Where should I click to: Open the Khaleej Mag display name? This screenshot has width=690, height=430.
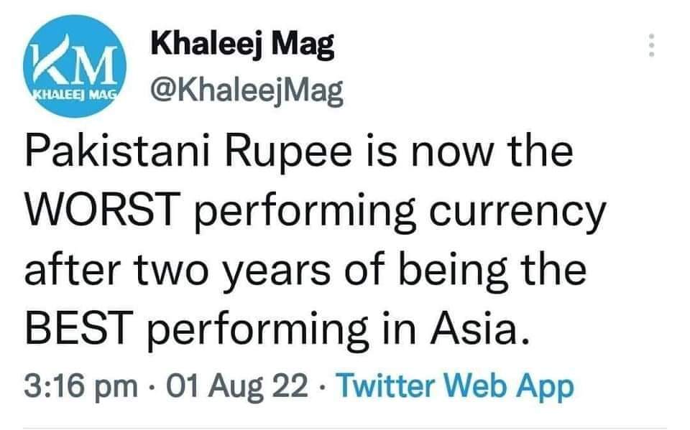pos(242,47)
